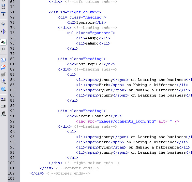Click the "content ends" comment
192x182 pixels.
77,168
